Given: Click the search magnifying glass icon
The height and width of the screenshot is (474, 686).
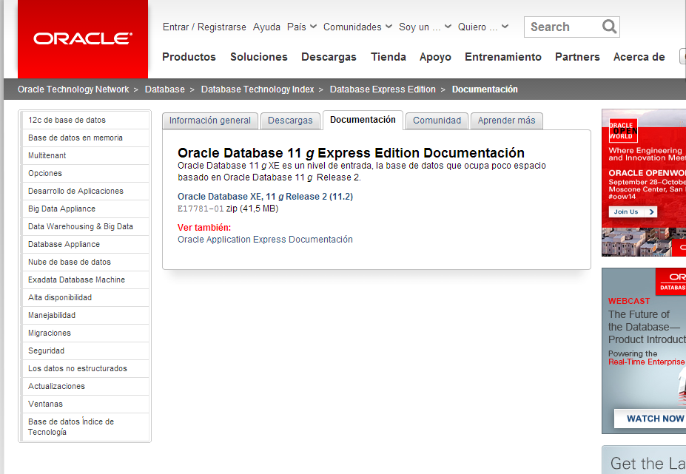Looking at the screenshot, I should [x=608, y=27].
